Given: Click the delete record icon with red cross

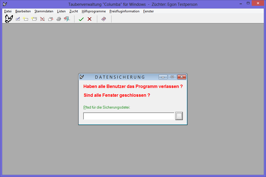Looking at the screenshot, I should (42, 19).
